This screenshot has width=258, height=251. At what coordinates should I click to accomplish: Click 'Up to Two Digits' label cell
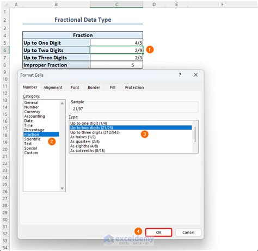(56, 50)
